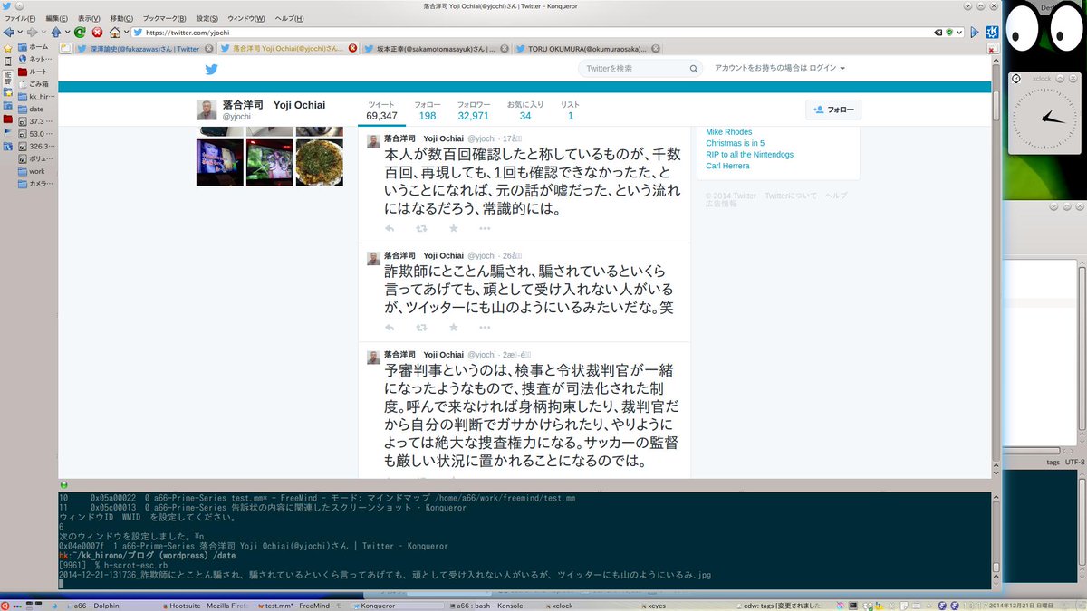Open the back history dropdown arrow
The width and height of the screenshot is (1087, 611).
coord(19,33)
